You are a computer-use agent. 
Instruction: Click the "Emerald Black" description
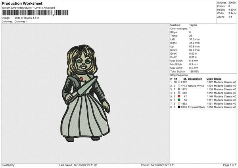(x=196, y=107)
